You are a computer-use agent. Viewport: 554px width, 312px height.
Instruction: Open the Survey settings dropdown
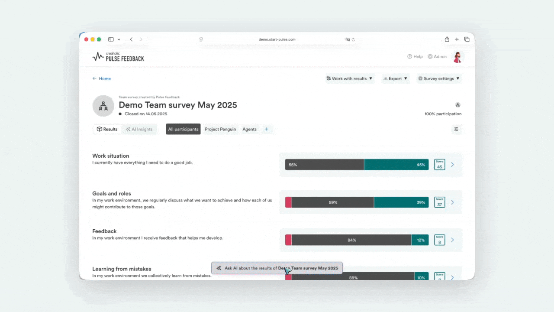(439, 78)
